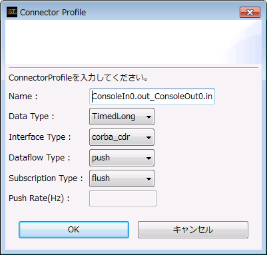
Task: Confirm the profile with the OK button
Action: coord(74,230)
